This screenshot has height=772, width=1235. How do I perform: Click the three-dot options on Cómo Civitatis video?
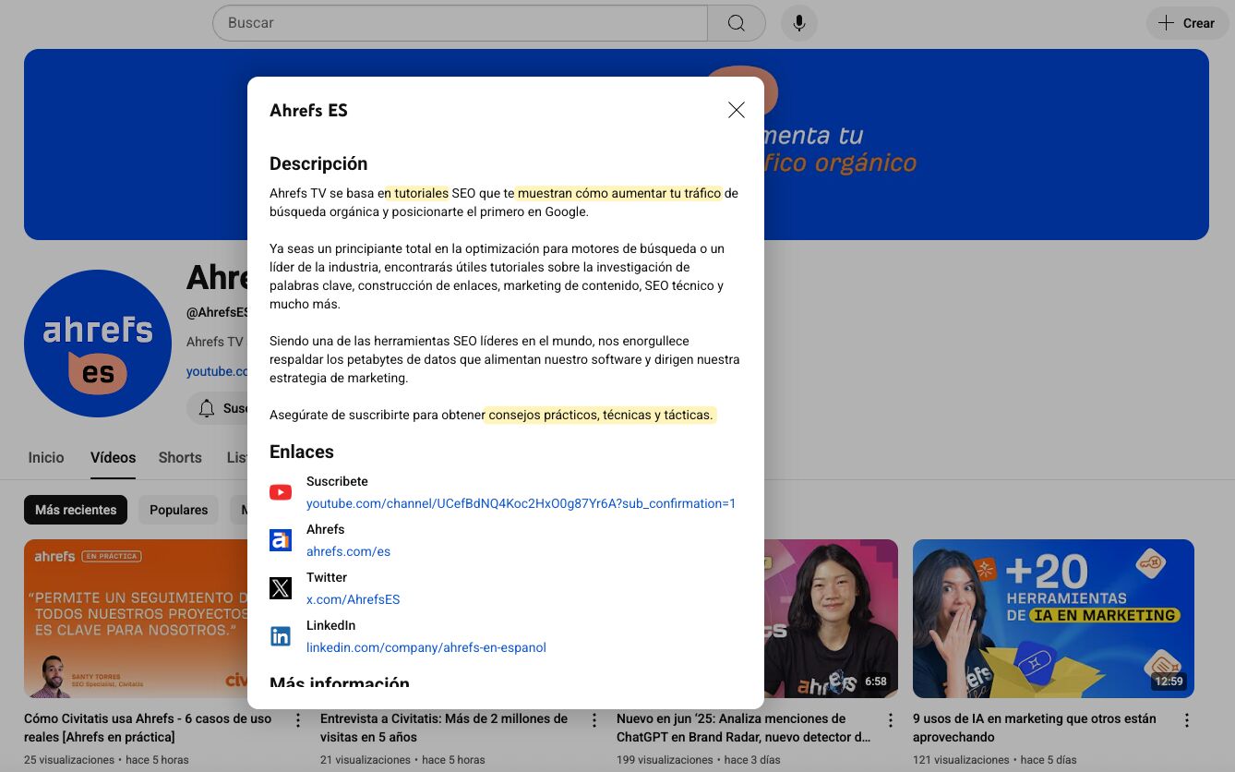point(297,718)
